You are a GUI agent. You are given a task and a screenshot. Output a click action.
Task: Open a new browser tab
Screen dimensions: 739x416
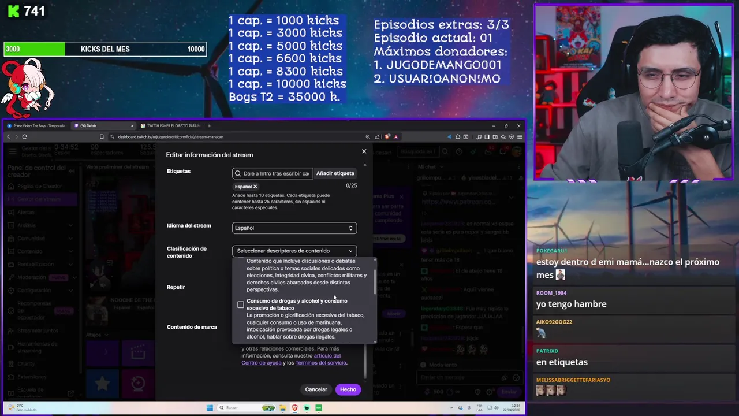pos(209,126)
